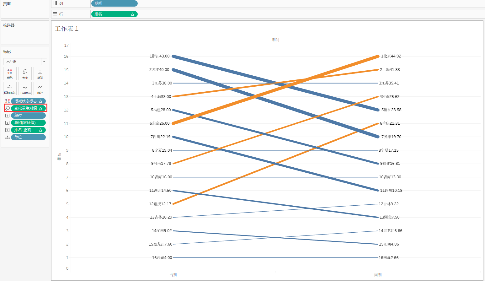The image size is (485, 281).
Task: Open the 工具提示 (Tooltip) marks card button
Action: (25, 89)
